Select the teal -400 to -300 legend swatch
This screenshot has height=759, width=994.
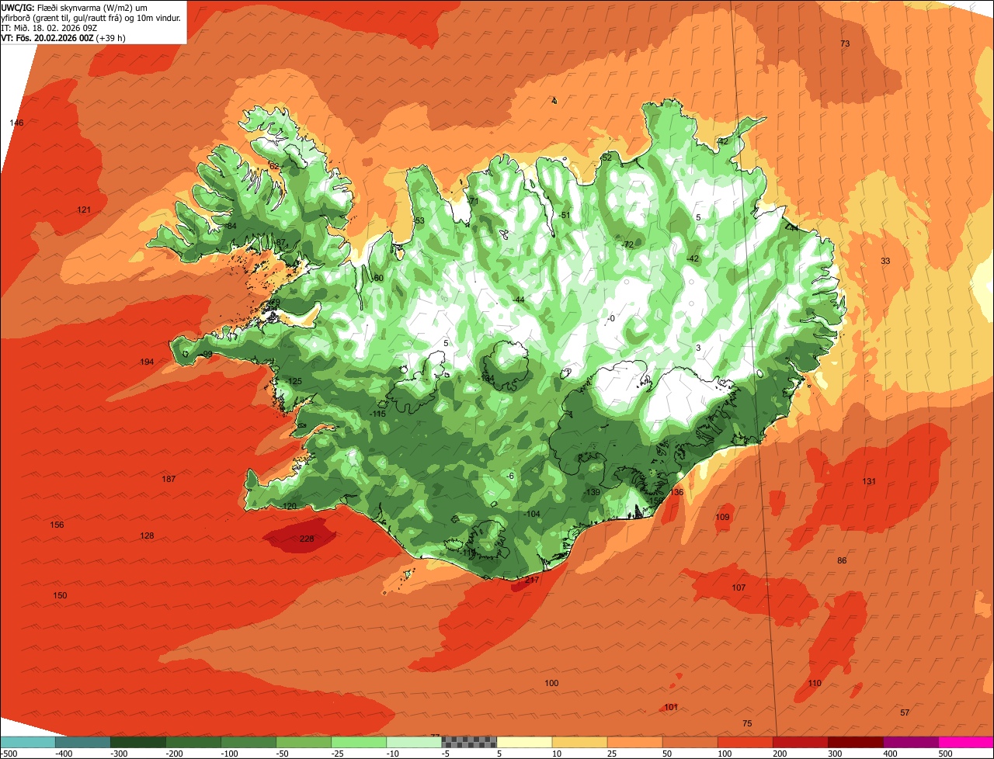click(82, 742)
